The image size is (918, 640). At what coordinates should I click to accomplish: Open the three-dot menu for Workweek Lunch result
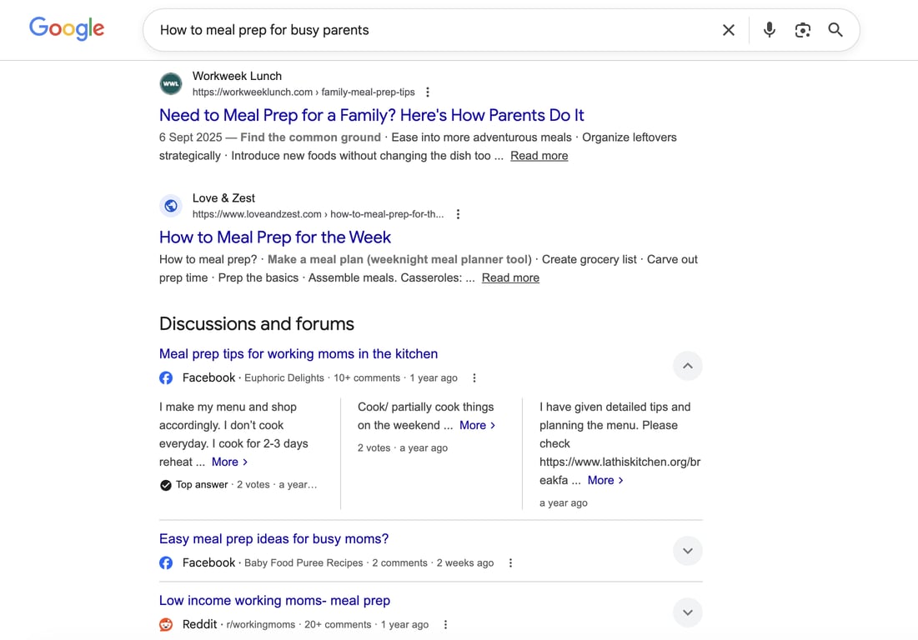tap(428, 92)
